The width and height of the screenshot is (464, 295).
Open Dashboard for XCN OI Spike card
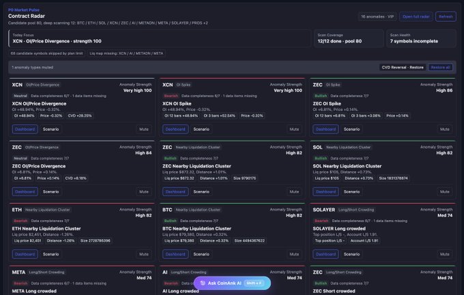click(175, 129)
